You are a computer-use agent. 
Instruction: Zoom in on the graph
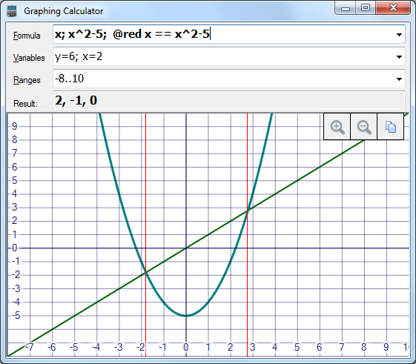pos(337,127)
